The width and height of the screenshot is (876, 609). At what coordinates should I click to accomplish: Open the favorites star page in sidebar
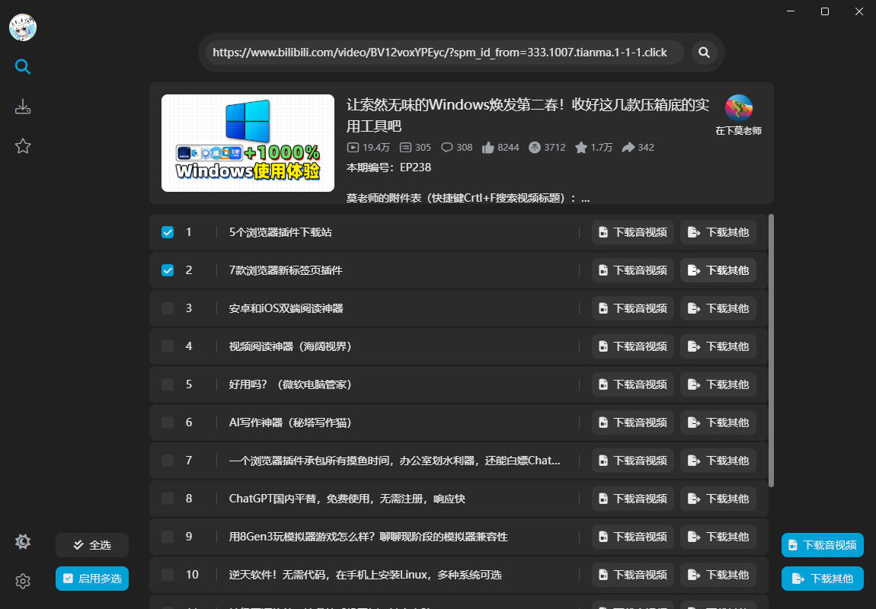[23, 146]
